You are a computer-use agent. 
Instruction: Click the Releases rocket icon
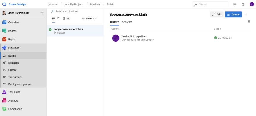tap(4, 63)
